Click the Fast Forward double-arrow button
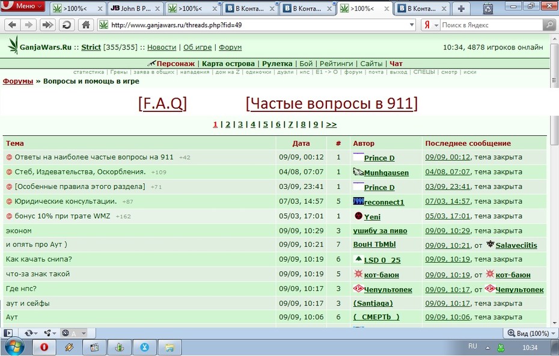 (x=47, y=25)
